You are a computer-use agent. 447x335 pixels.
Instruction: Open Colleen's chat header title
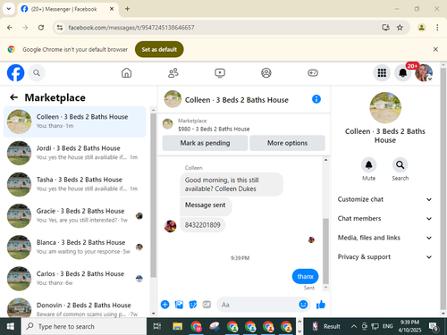point(237,100)
